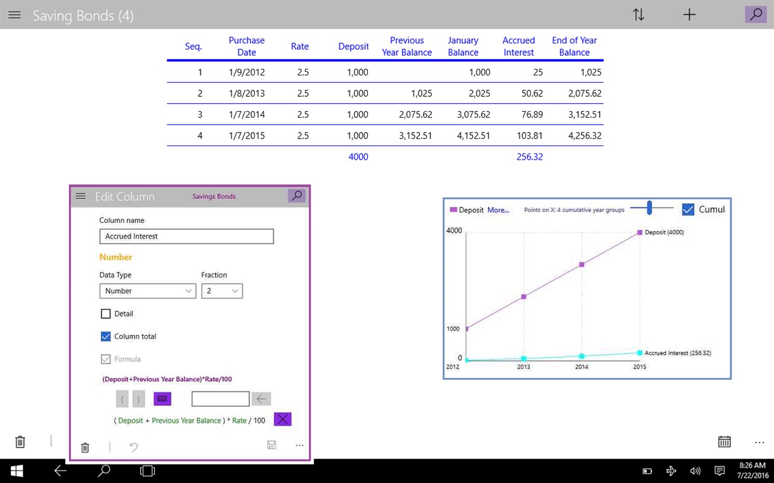Click the add new row plus icon
This screenshot has height=483, width=774.
pyautogui.click(x=689, y=14)
